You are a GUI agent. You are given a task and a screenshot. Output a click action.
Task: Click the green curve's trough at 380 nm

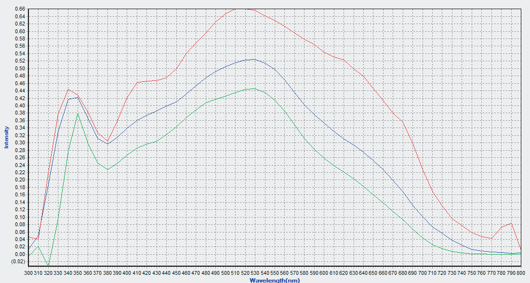click(x=107, y=169)
